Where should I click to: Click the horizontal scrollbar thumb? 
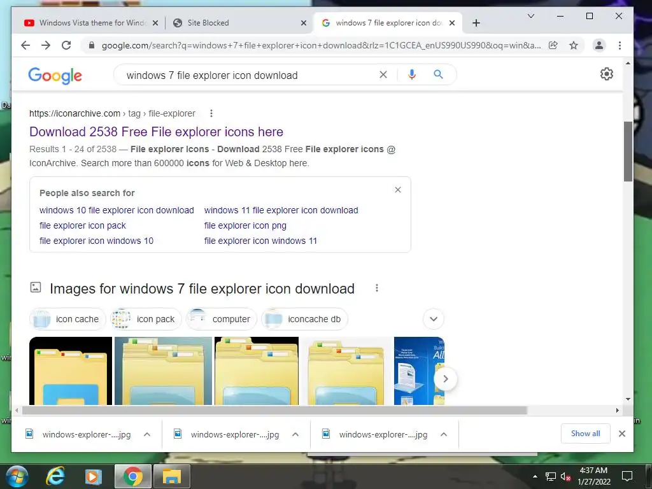(274, 411)
